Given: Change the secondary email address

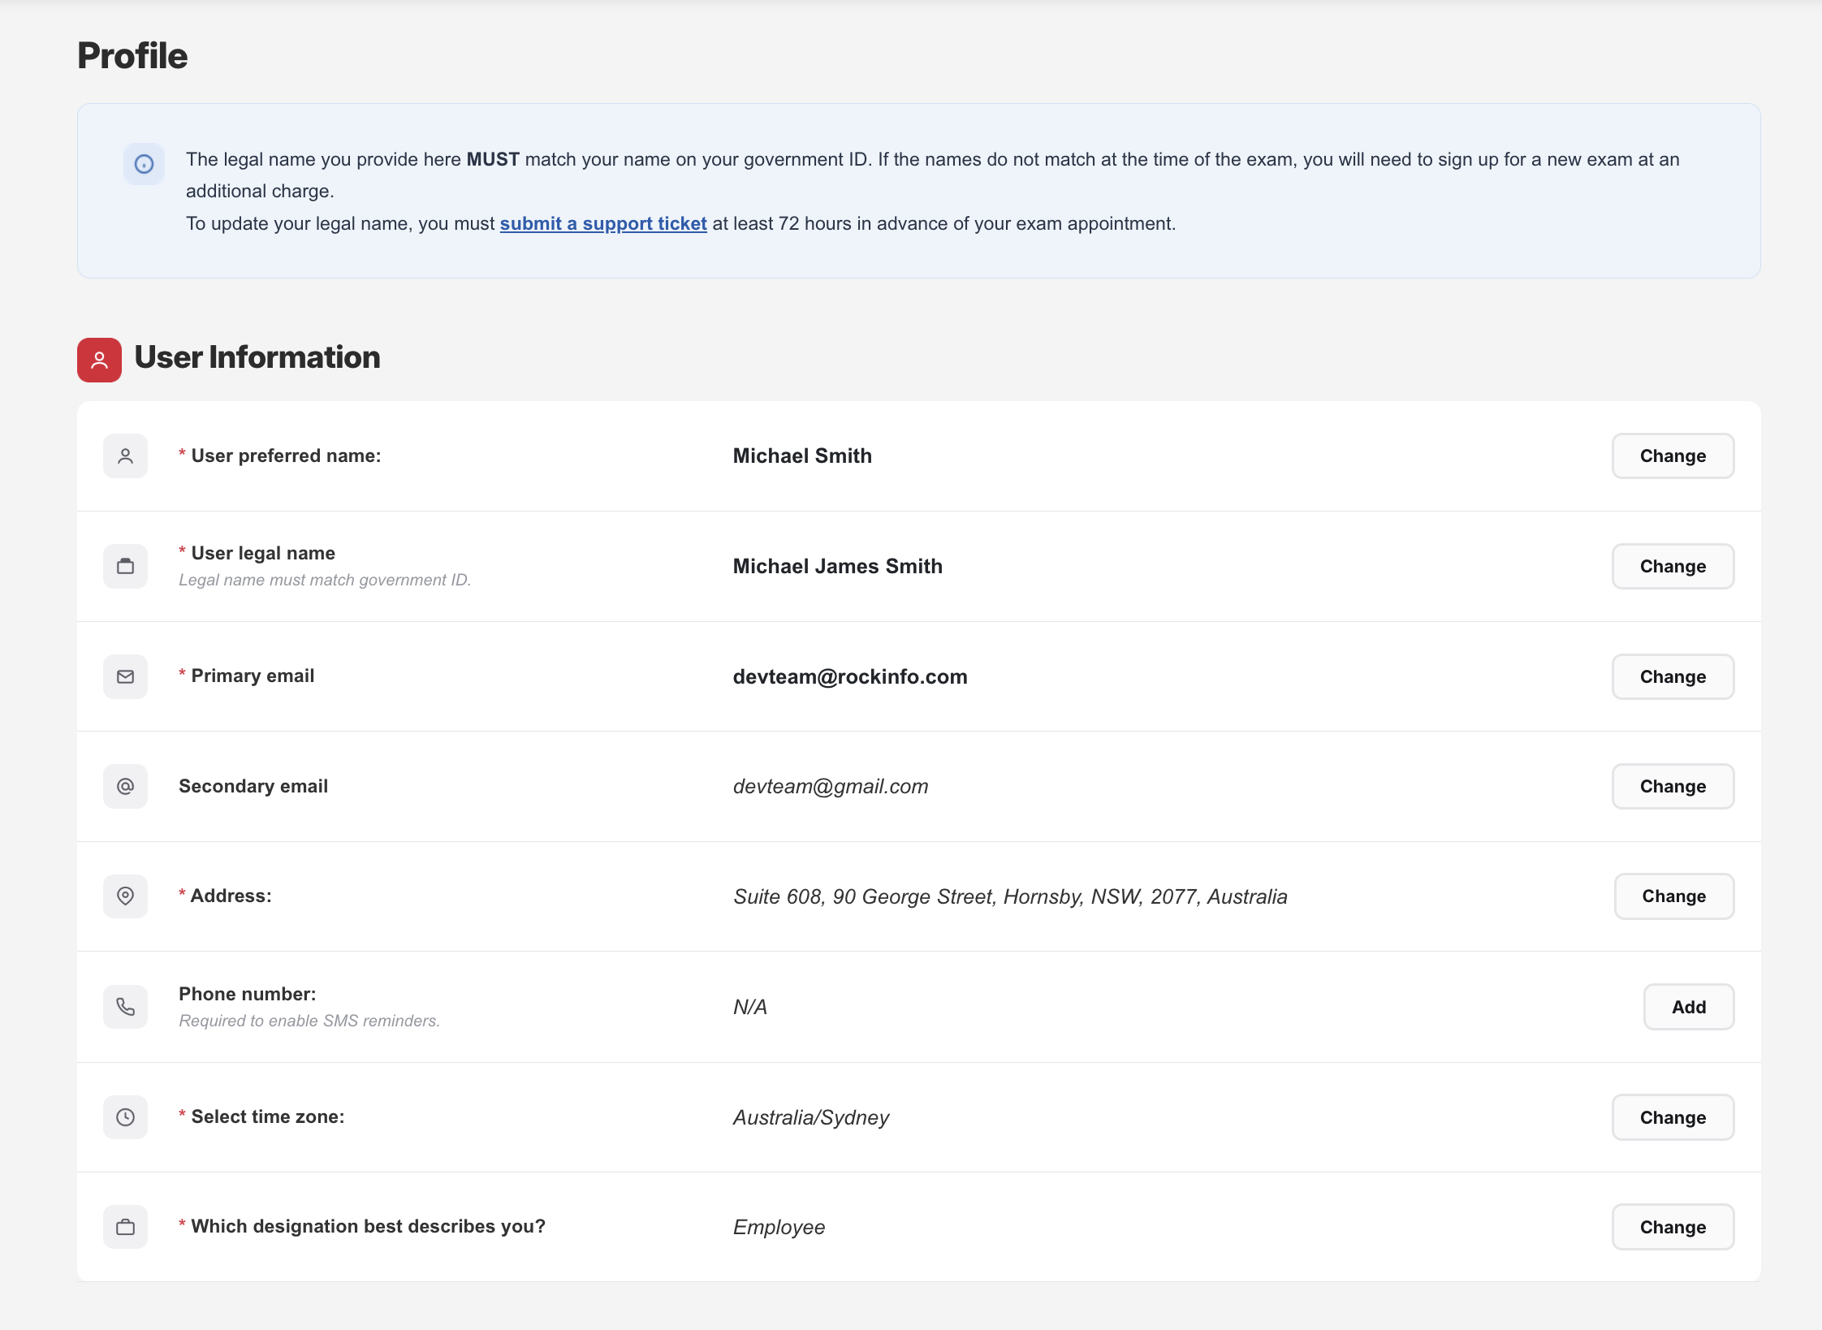Looking at the screenshot, I should pyautogui.click(x=1673, y=786).
